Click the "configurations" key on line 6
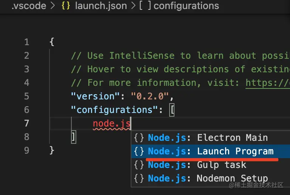290x195 pixels. pos(114,110)
